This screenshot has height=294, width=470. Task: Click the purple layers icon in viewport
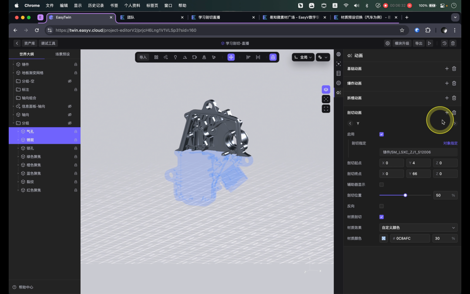pyautogui.click(x=326, y=89)
